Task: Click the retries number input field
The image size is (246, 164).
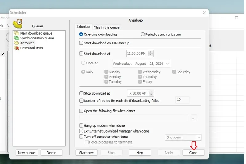Action: coord(182,100)
